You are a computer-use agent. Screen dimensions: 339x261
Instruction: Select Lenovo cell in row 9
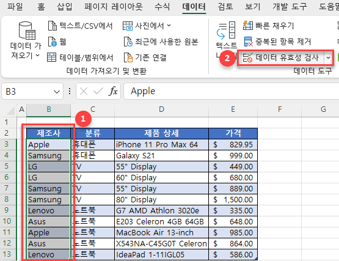[49, 211]
